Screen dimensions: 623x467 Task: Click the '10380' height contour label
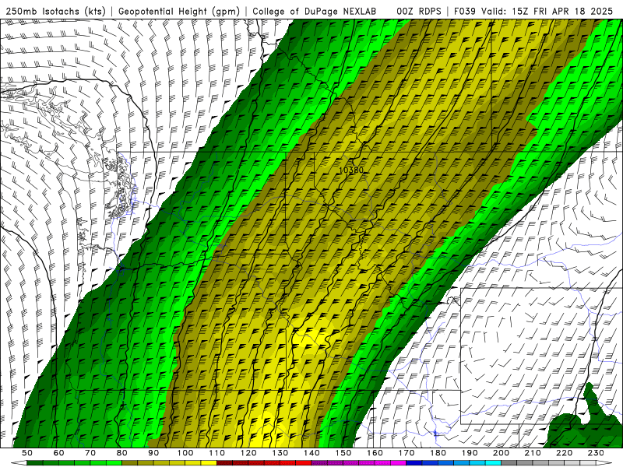351,170
